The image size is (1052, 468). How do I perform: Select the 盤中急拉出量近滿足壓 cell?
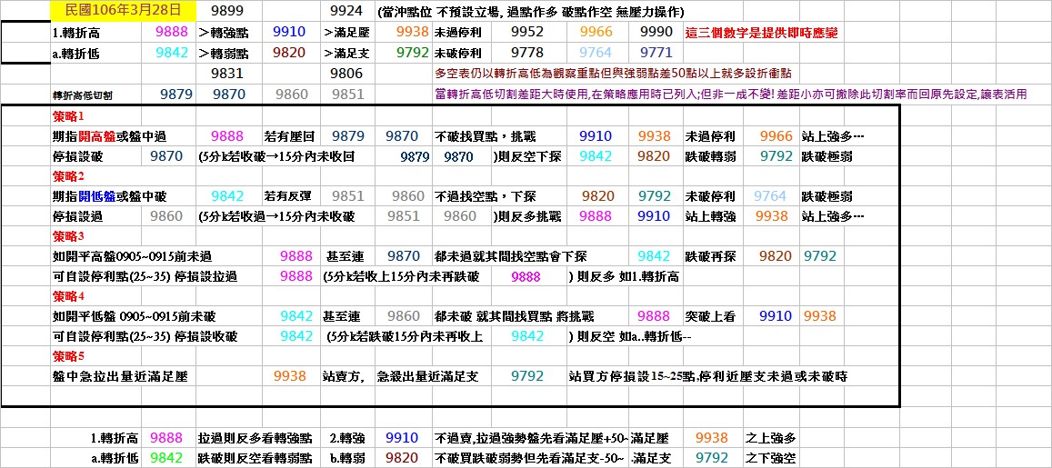(120, 377)
